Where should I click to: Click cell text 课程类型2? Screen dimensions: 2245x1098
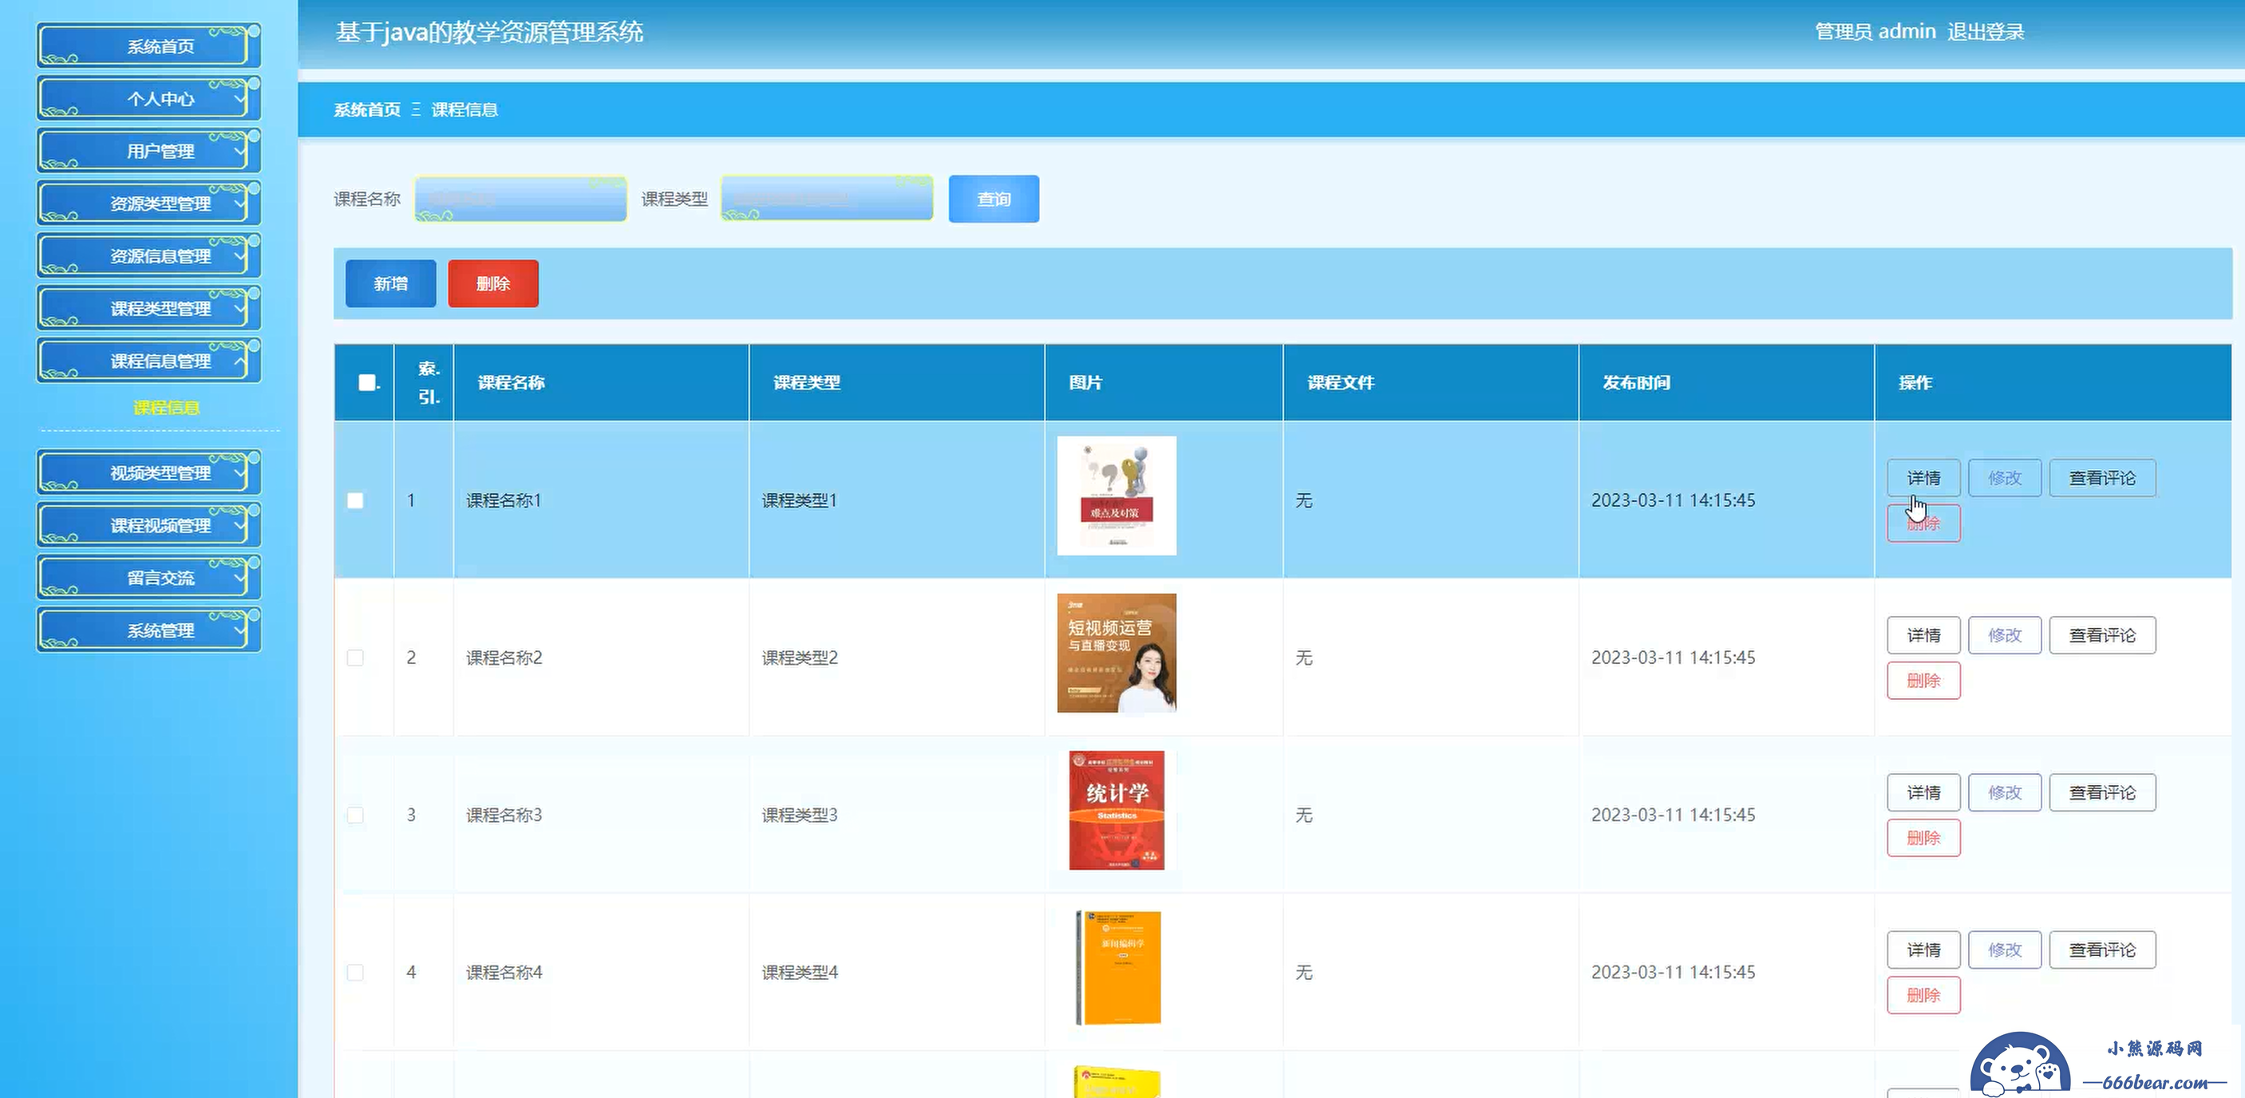800,657
